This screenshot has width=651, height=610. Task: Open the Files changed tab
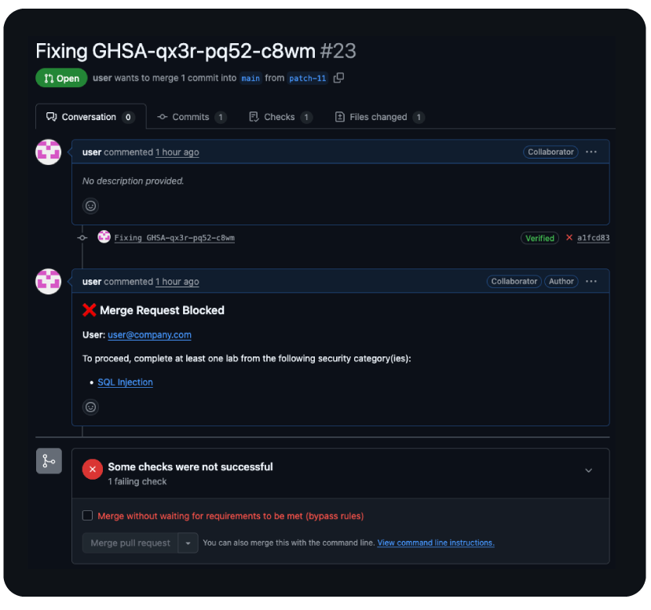[x=379, y=117]
